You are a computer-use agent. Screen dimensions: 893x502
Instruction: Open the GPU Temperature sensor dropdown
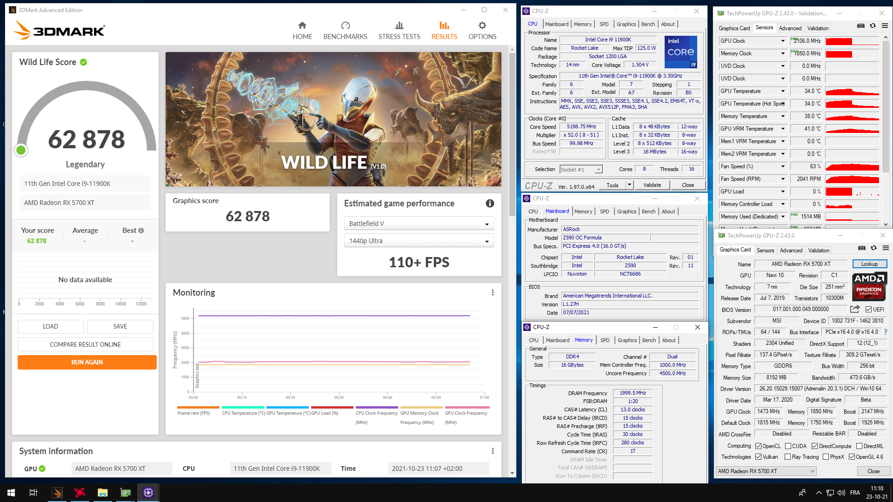pyautogui.click(x=783, y=91)
